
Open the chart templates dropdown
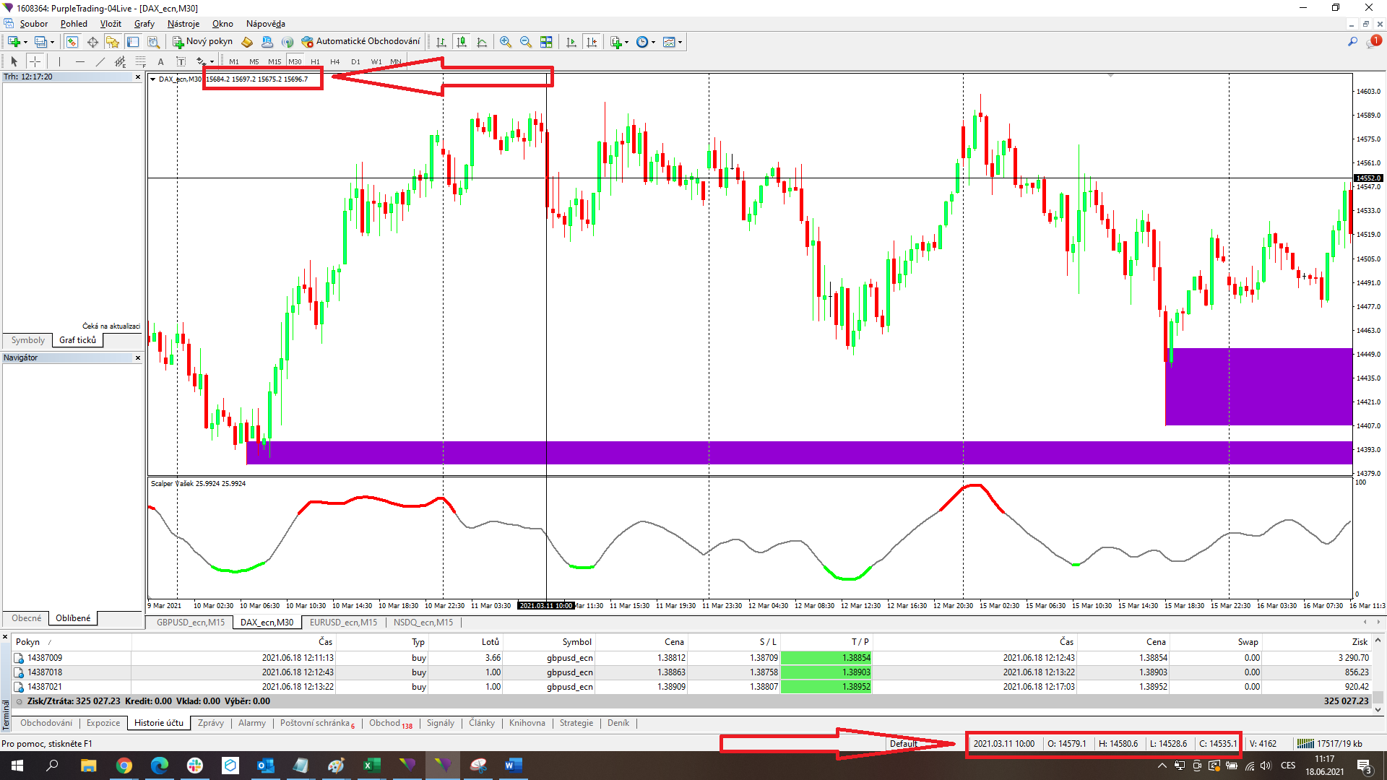click(x=680, y=42)
